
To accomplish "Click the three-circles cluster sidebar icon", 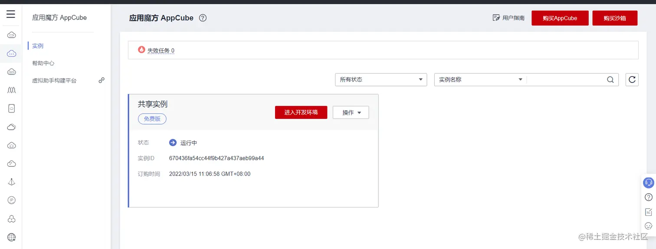I will (12, 219).
